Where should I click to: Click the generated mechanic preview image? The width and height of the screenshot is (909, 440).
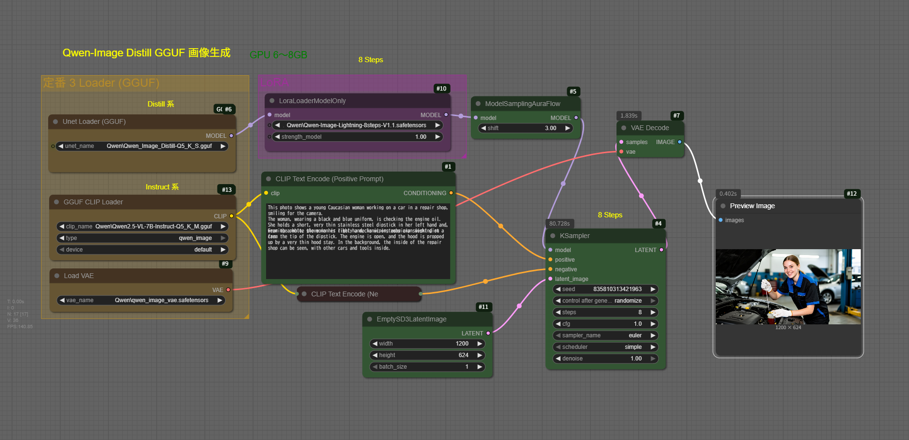(788, 286)
